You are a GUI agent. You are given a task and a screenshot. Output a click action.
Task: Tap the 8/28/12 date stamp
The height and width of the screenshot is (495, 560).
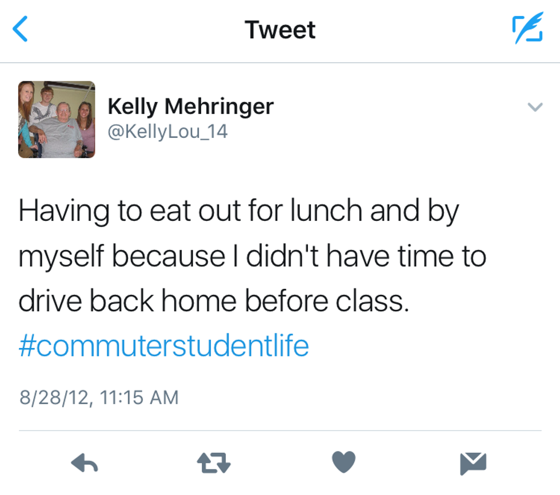54,397
